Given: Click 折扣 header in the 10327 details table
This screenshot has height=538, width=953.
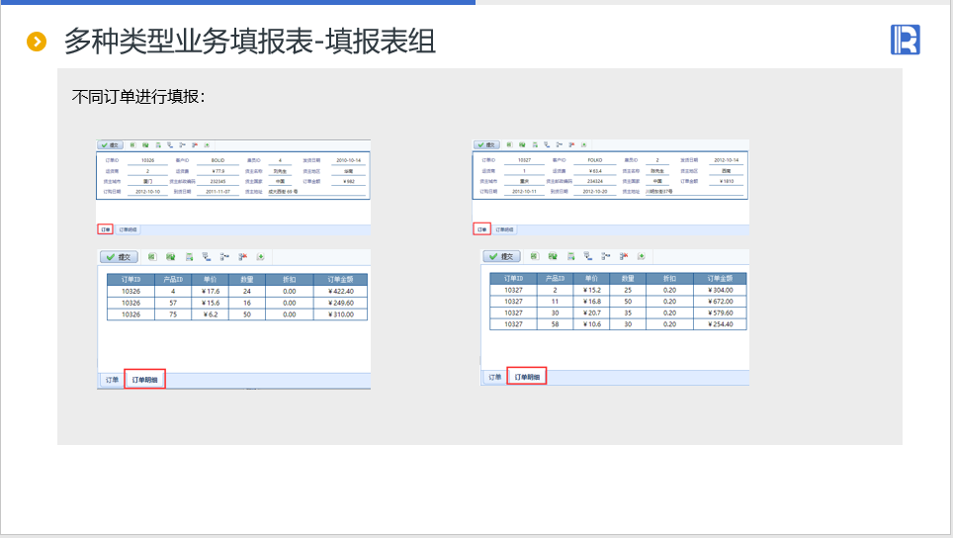Looking at the screenshot, I should [x=669, y=279].
